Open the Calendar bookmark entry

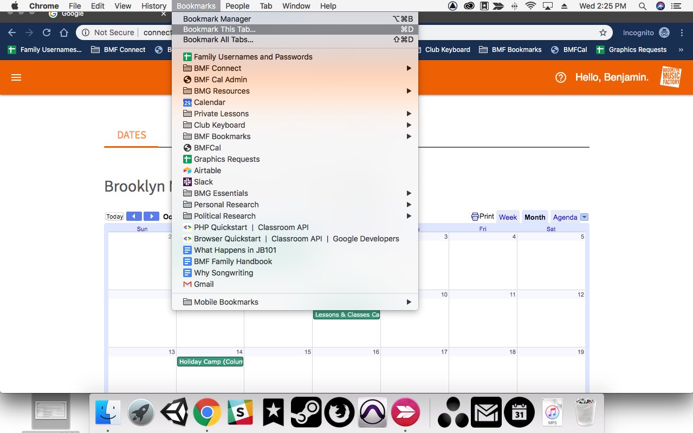295,102
